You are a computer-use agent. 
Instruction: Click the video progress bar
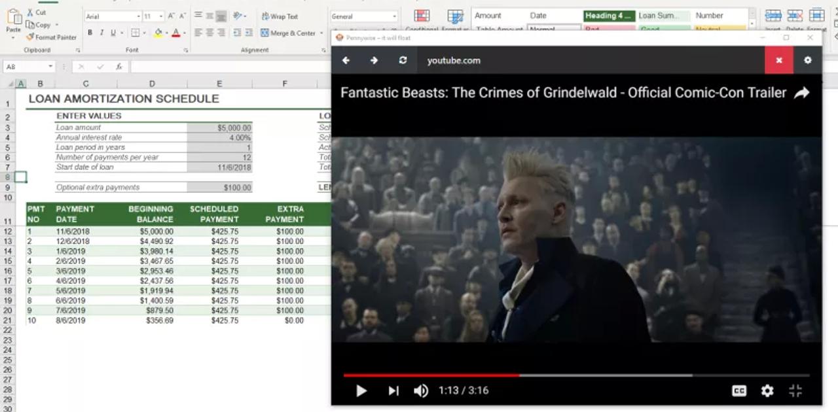(x=576, y=375)
